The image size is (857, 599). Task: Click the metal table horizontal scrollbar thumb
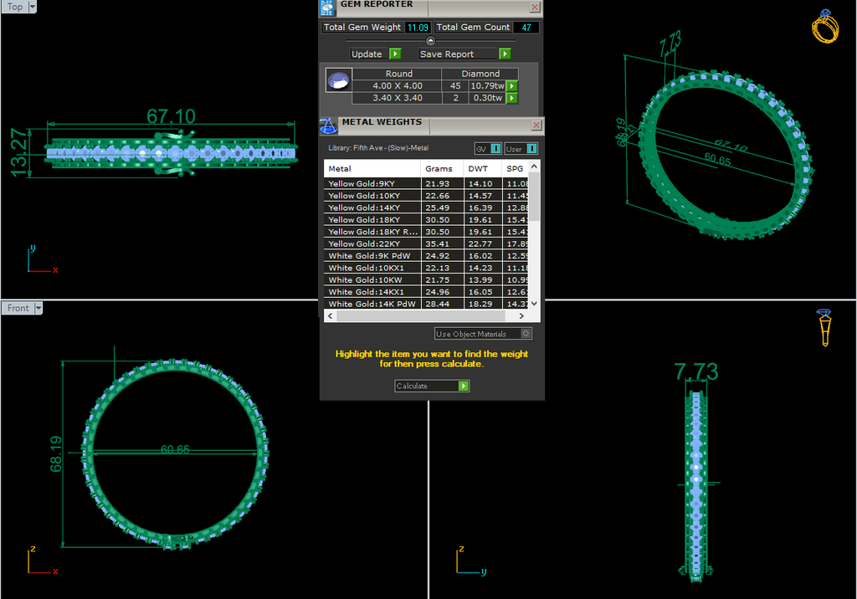pos(421,316)
